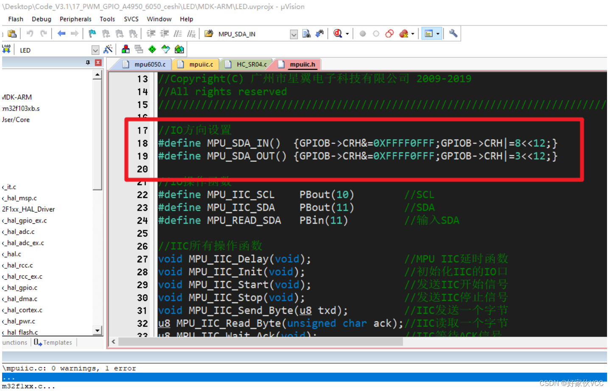Unindent the selected lines
This screenshot has width=610, height=391.
pyautogui.click(x=165, y=34)
